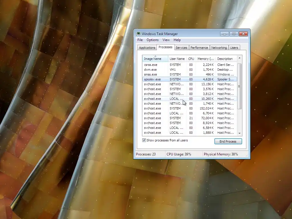This screenshot has height=219, width=292.
Task: Click the Client Ser... description cell
Action: coord(226,65)
